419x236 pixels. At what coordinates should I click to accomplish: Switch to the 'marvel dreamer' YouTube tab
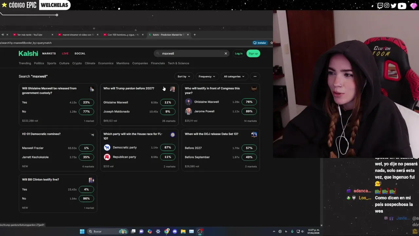click(x=78, y=35)
